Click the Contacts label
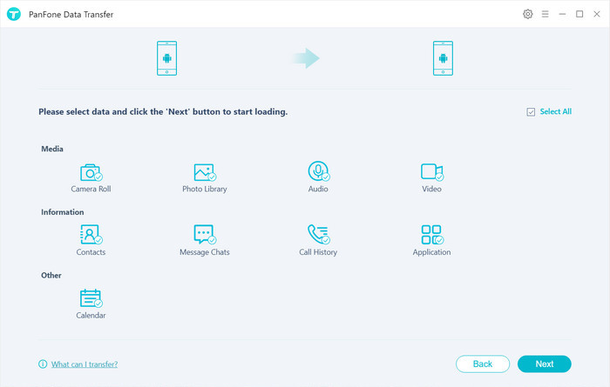This screenshot has height=387, width=610. tap(91, 252)
